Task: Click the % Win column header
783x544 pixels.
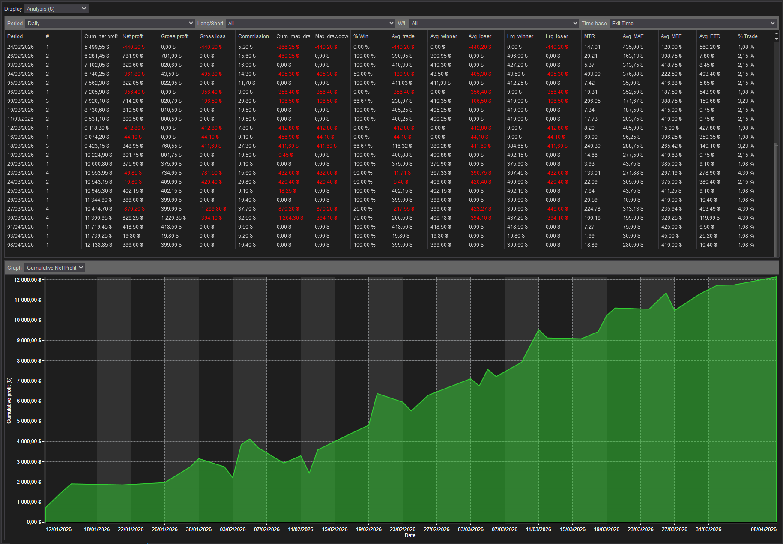Action: click(361, 36)
